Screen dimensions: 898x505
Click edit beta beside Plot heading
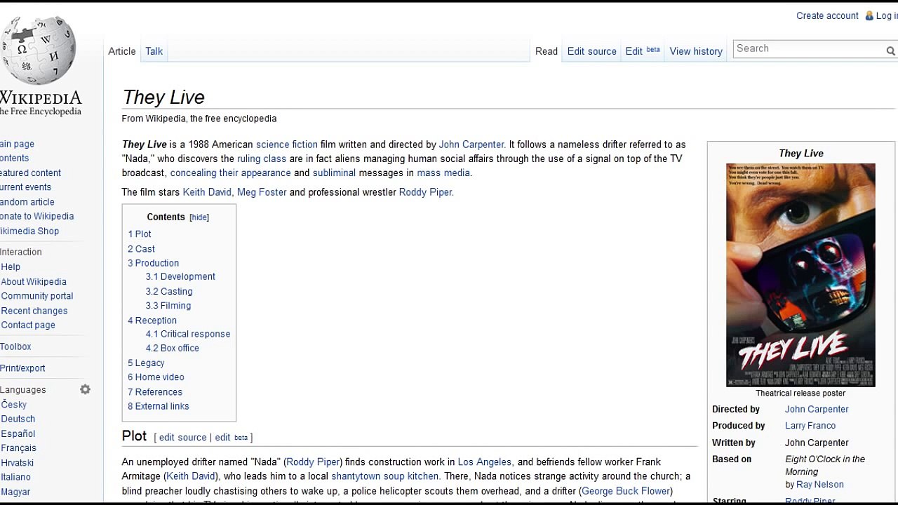tap(232, 438)
